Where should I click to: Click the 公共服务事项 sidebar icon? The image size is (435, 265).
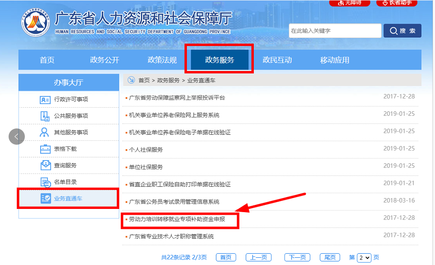(x=45, y=116)
